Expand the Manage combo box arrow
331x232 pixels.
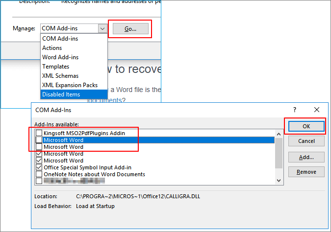click(x=102, y=29)
